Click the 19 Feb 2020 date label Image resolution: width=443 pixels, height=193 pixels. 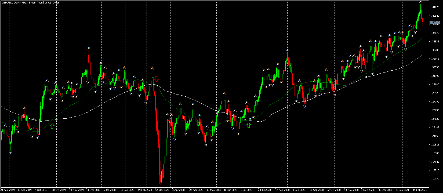(145, 190)
